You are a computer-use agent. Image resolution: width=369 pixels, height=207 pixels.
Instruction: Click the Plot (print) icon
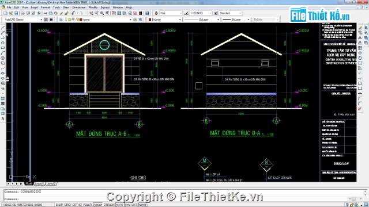pos(23,13)
